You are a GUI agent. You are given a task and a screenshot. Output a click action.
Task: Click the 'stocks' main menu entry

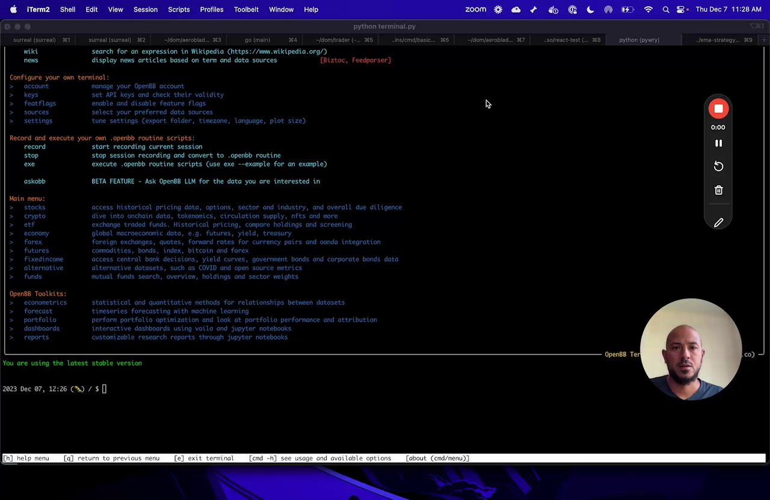click(34, 208)
